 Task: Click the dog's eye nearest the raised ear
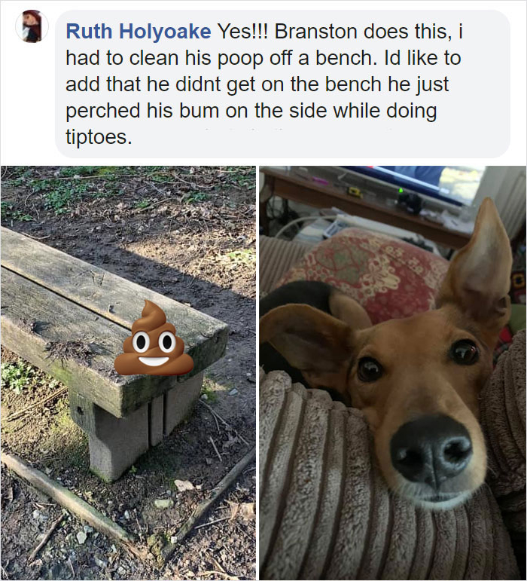pyautogui.click(x=464, y=352)
